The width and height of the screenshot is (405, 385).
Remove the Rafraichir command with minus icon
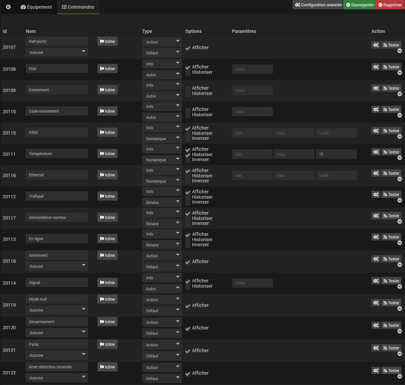point(400,51)
